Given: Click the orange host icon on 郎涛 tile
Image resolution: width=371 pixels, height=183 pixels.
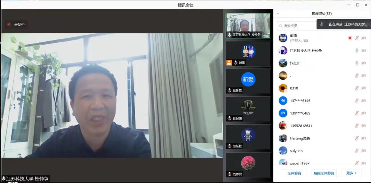Looking at the screenshot, I should [229, 62].
